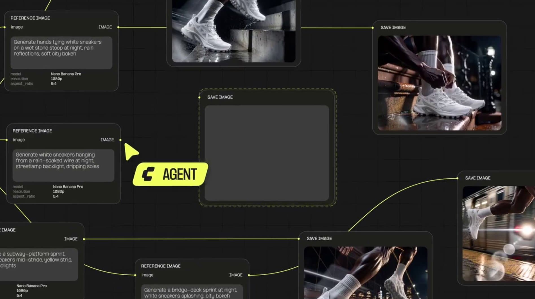The width and height of the screenshot is (535, 299).
Task: Change the Nano Banana Pro model on the stoop node
Action: pos(66,74)
